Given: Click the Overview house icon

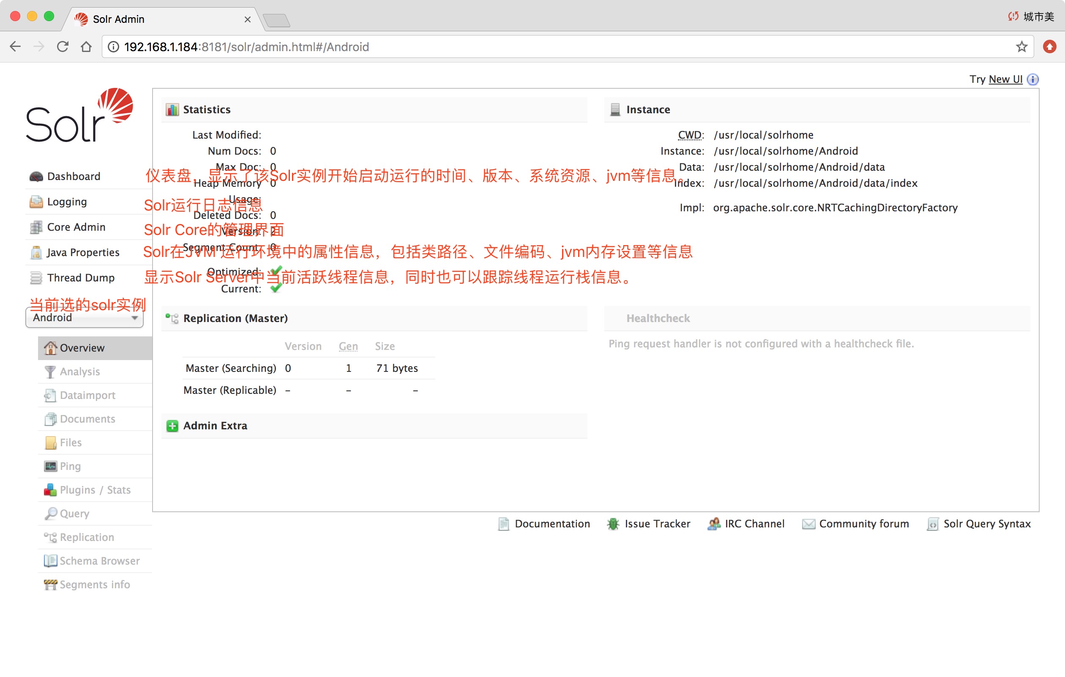Looking at the screenshot, I should click(50, 348).
